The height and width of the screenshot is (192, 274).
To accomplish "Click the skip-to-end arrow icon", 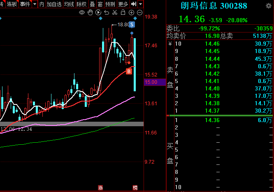I will click(133, 4).
